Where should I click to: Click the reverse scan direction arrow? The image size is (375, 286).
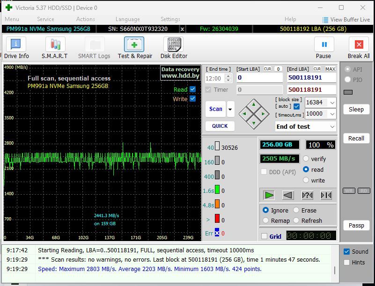coord(288,195)
